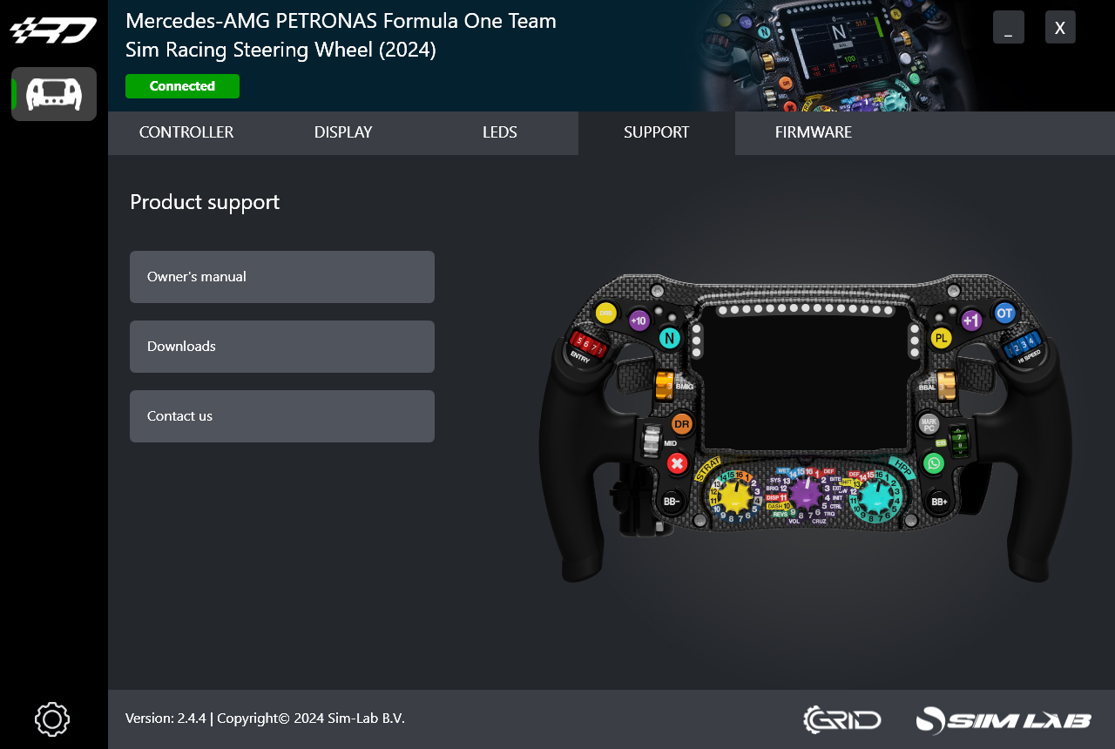Image resolution: width=1115 pixels, height=749 pixels.
Task: Click the RD logo at top left
Action: click(53, 30)
